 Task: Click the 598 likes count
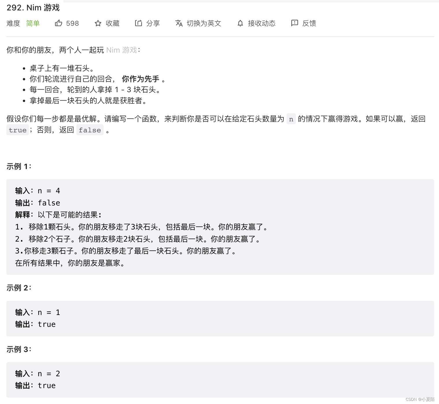pos(72,23)
